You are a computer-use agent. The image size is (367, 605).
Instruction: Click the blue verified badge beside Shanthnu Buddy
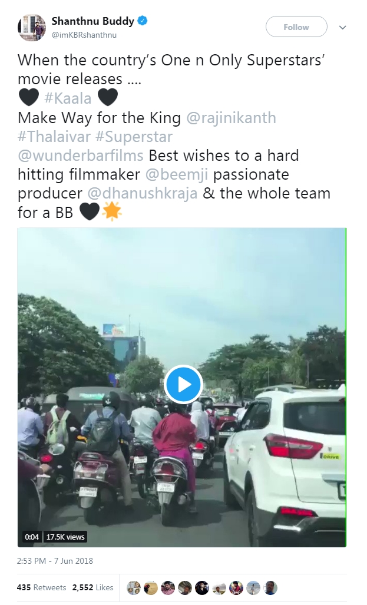[x=141, y=19]
